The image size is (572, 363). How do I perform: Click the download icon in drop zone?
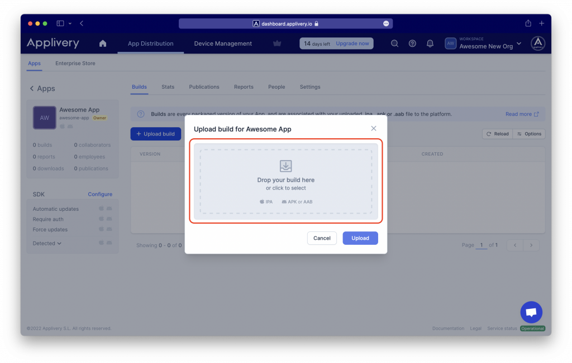[x=285, y=166]
